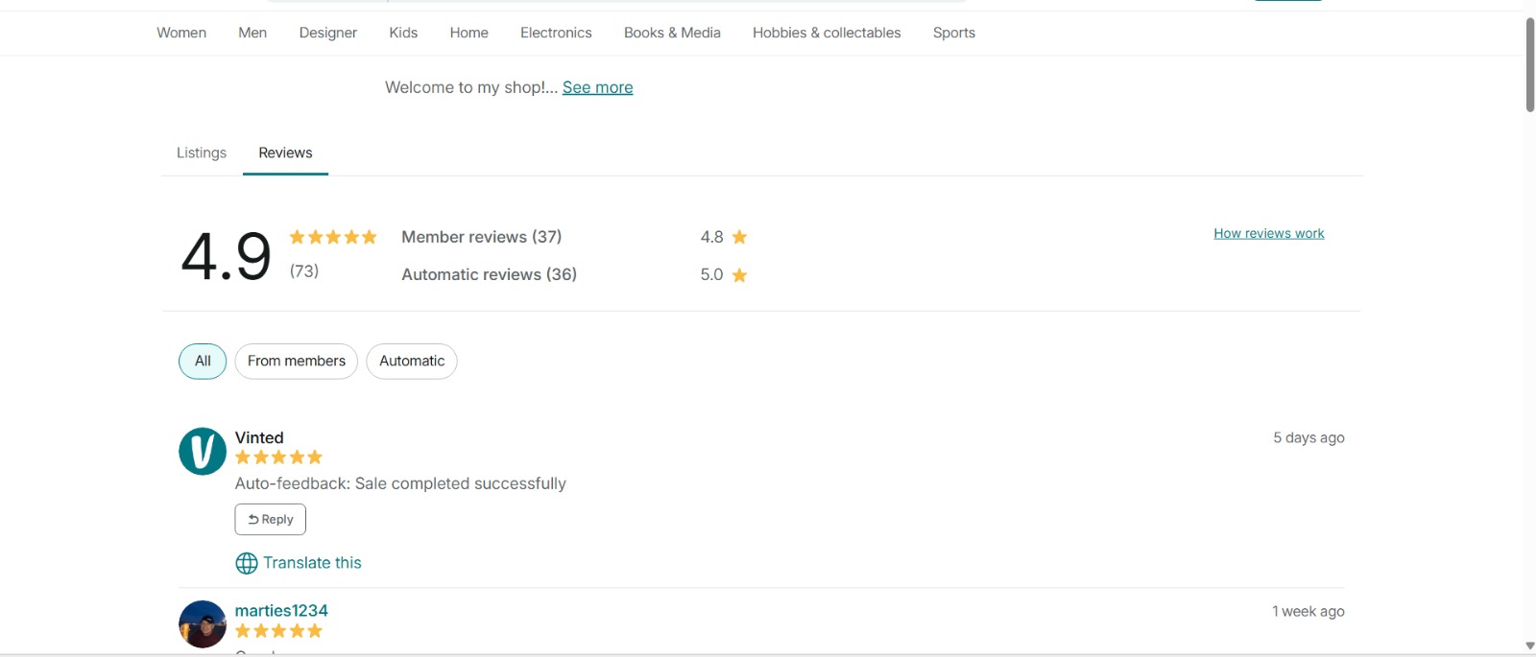
Task: Click marties1234 profile picture
Action: click(x=203, y=624)
